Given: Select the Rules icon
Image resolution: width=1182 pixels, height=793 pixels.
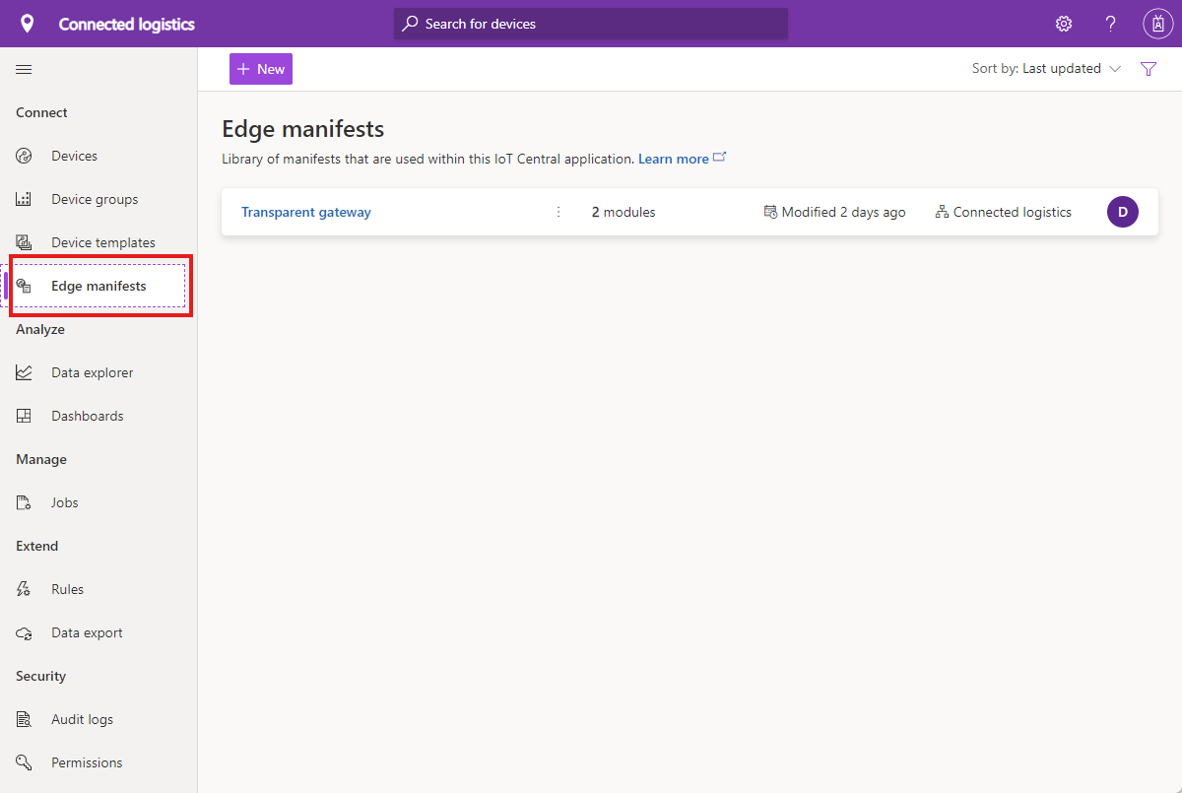Looking at the screenshot, I should (x=24, y=588).
